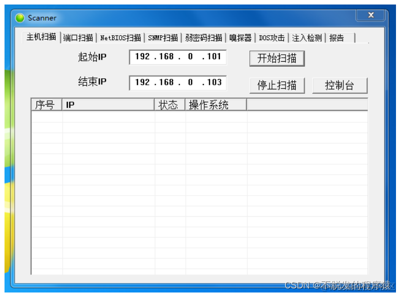Open the 弱密码扫描 tab
The height and width of the screenshot is (295, 399).
(204, 38)
